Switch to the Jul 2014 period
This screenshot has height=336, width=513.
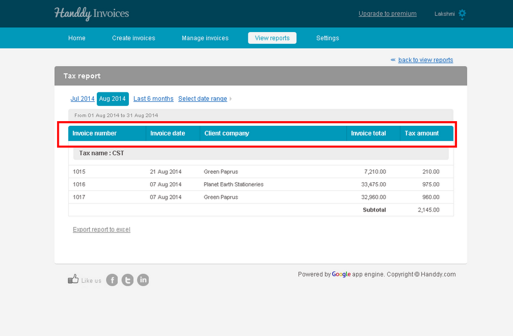pos(82,99)
